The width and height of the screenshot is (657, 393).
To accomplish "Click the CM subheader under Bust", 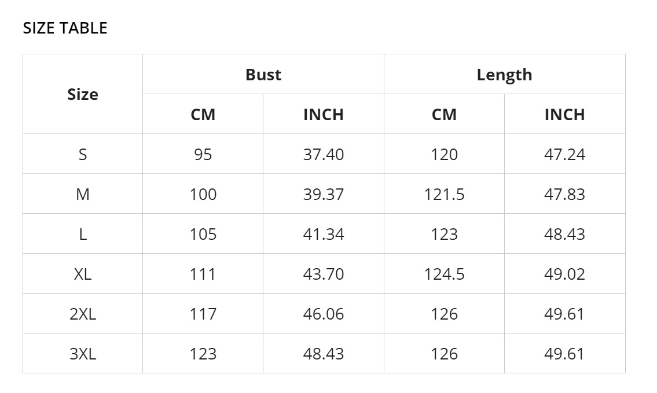I will coord(203,114).
